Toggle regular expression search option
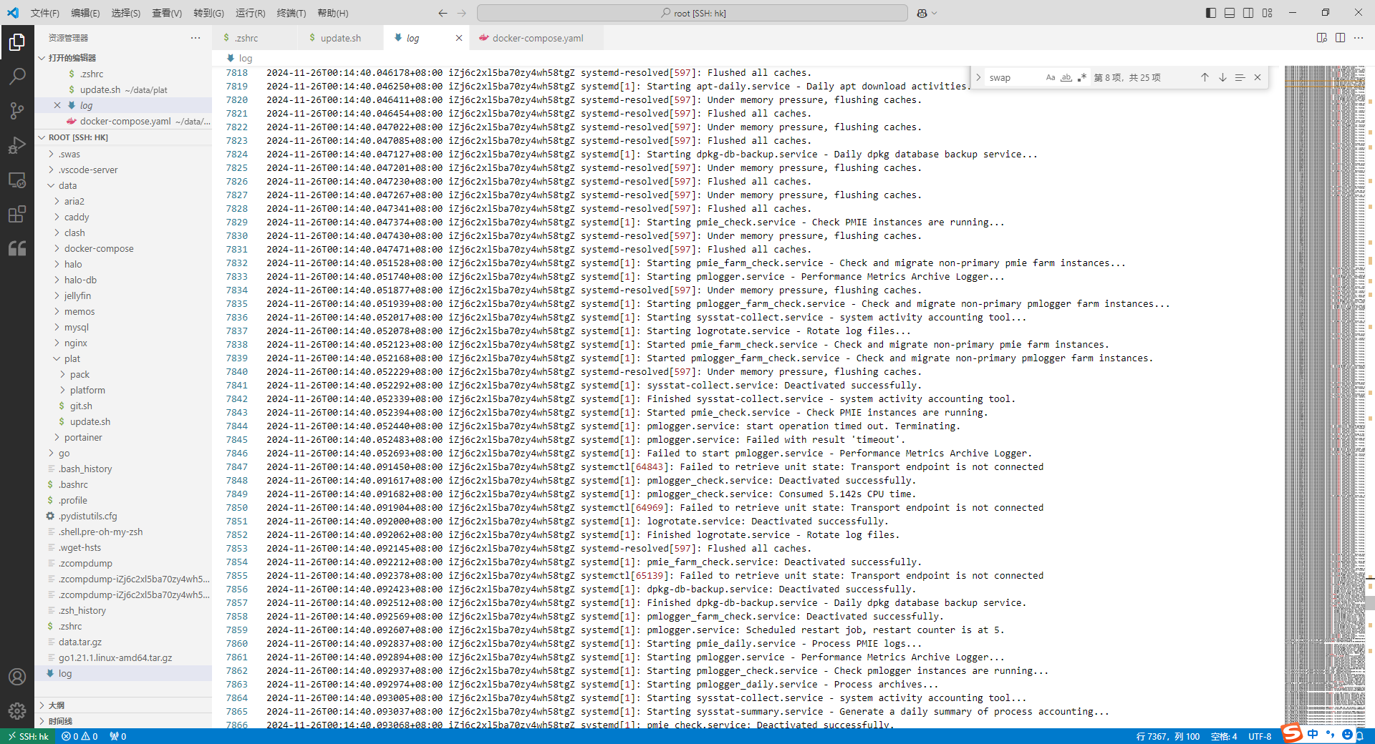 pyautogui.click(x=1081, y=77)
